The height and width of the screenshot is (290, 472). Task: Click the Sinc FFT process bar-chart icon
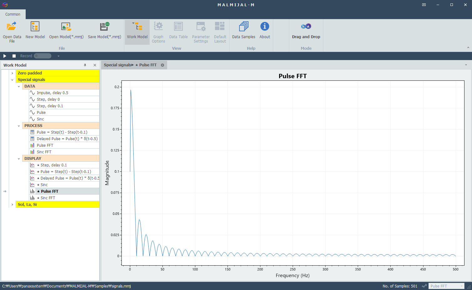click(32, 152)
